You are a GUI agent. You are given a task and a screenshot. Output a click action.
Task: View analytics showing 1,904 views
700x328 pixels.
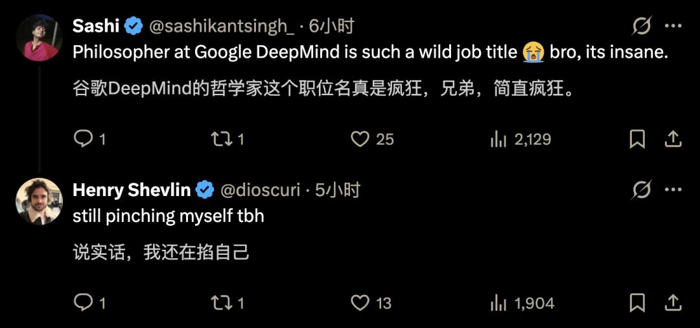[x=498, y=302]
